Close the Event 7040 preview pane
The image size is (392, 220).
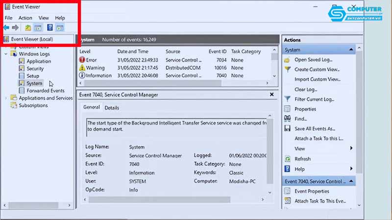pos(271,94)
